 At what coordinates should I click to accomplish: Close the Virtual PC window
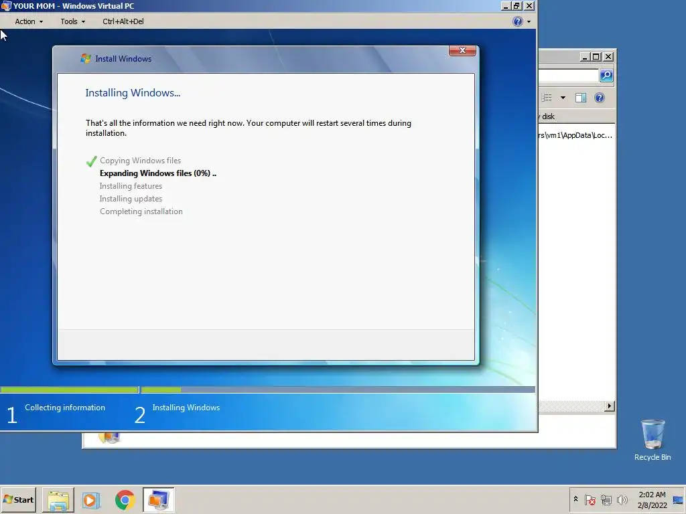pos(529,5)
